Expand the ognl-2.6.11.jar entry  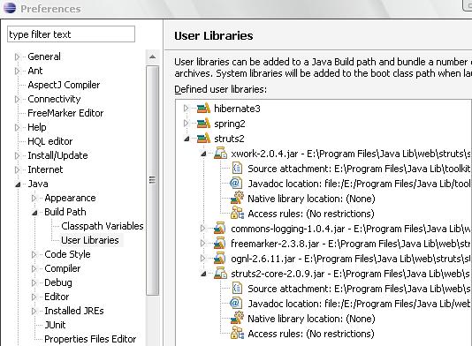[x=203, y=259]
